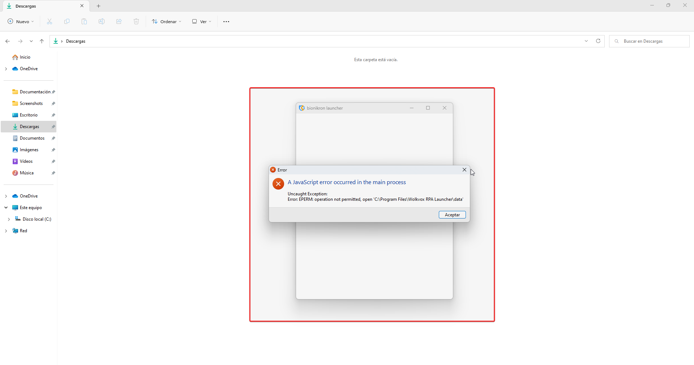Screen dimensions: 694x365
Task: Expand the Red network node
Action: 6,231
